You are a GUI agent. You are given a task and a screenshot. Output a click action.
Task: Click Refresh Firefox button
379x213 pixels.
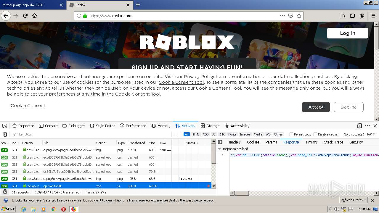[x=353, y=200]
